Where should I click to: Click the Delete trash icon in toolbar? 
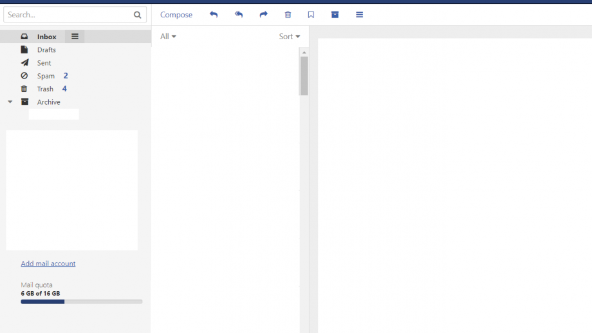pyautogui.click(x=288, y=14)
